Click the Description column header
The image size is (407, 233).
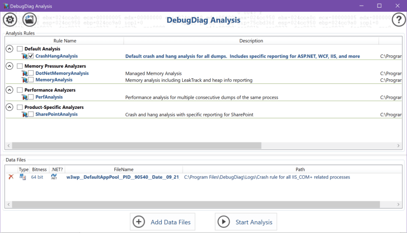(x=251, y=41)
